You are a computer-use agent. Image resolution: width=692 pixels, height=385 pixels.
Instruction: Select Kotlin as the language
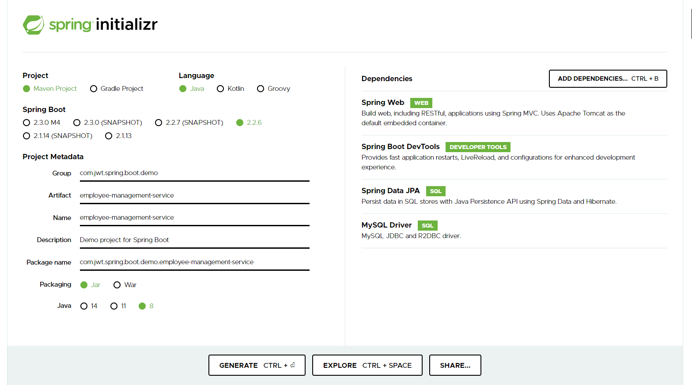(220, 89)
